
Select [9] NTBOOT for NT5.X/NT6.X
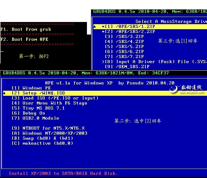pyautogui.click(x=48, y=128)
